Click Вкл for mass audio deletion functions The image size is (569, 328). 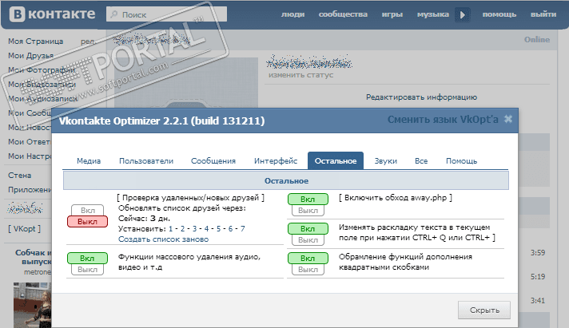(x=87, y=258)
